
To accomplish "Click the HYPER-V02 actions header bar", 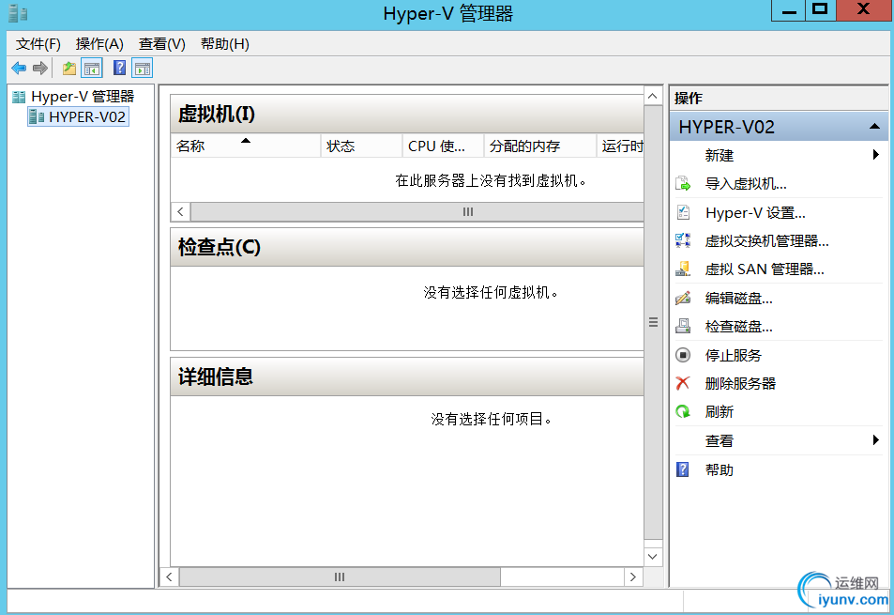I will tap(779, 126).
